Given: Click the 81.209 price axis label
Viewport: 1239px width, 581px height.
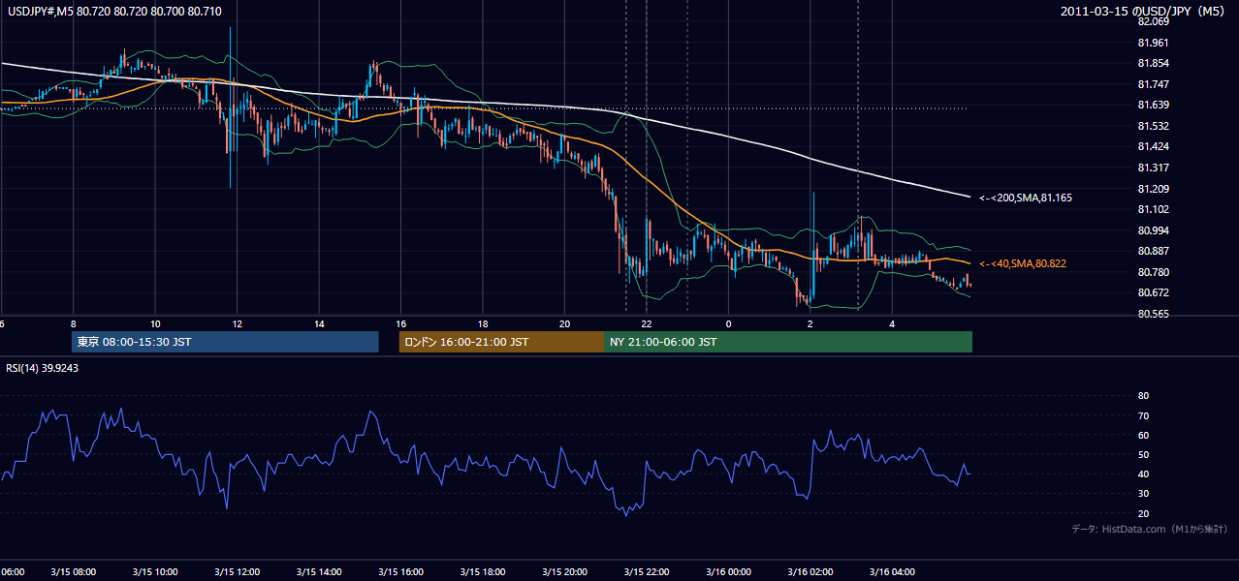Looking at the screenshot, I should click(1154, 188).
